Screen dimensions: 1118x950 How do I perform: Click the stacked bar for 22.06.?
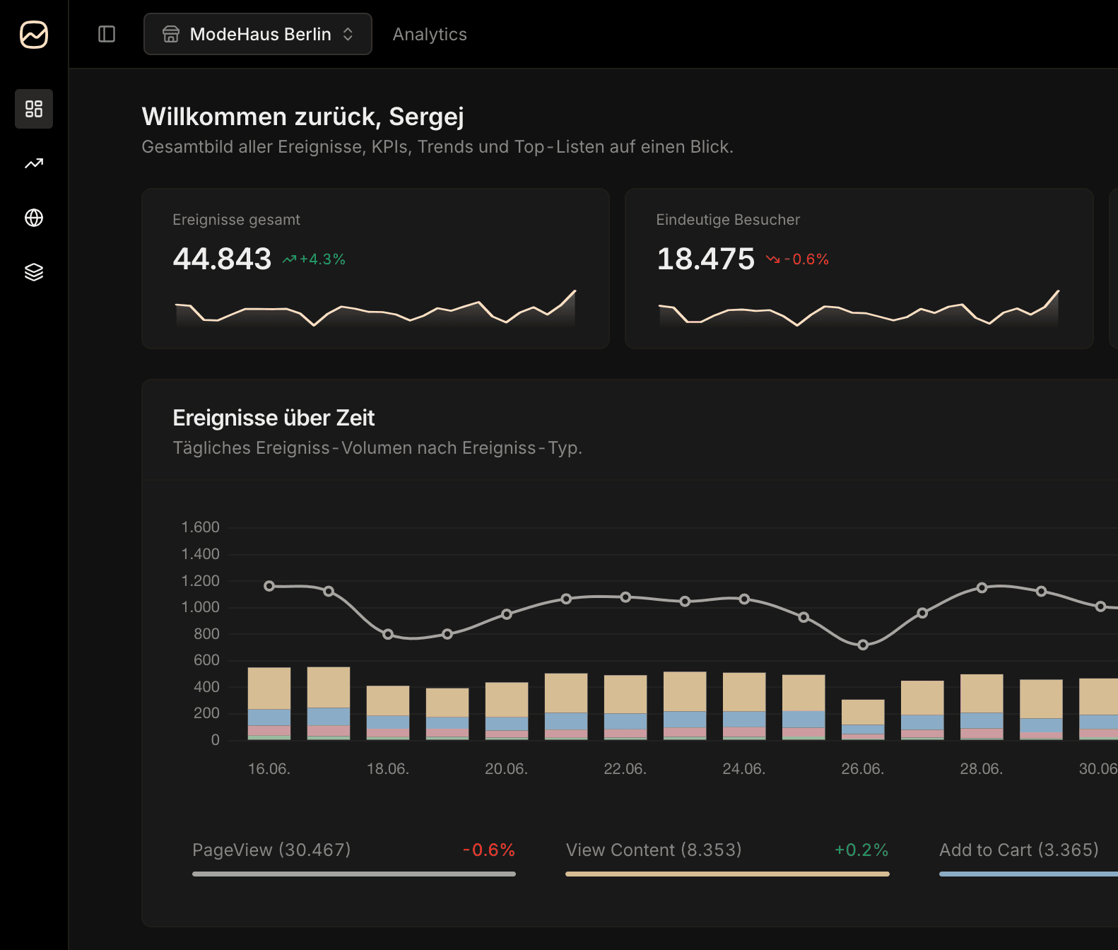pos(625,708)
